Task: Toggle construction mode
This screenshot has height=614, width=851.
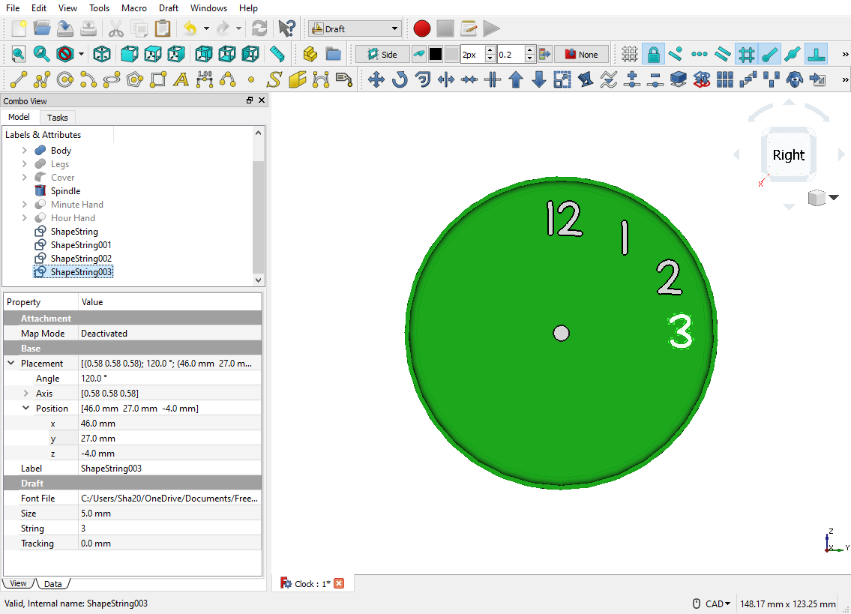Action: pyautogui.click(x=419, y=54)
